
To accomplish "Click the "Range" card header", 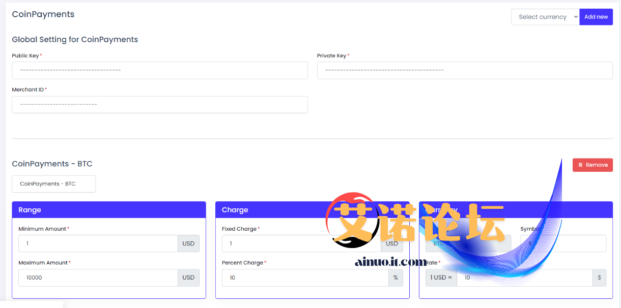I will coord(109,210).
